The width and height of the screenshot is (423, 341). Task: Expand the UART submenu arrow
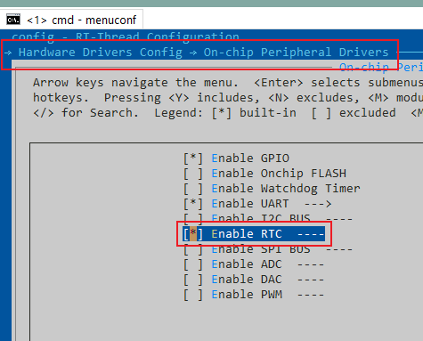pyautogui.click(x=318, y=204)
